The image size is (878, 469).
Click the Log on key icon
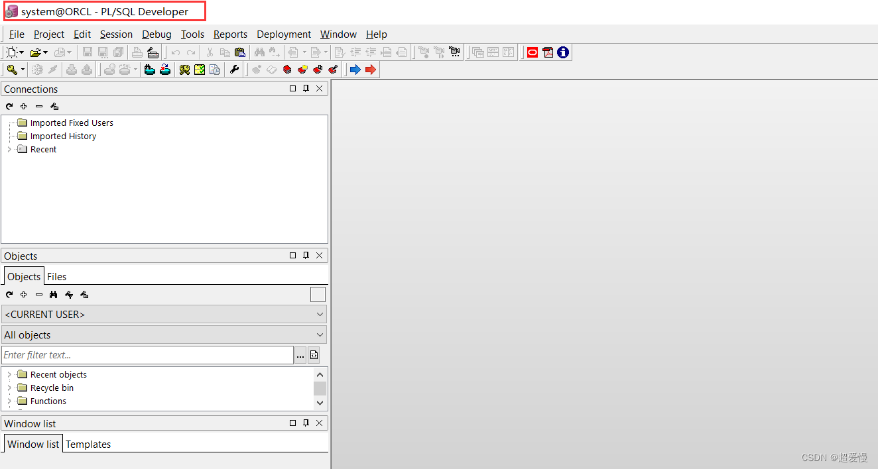(x=12, y=70)
